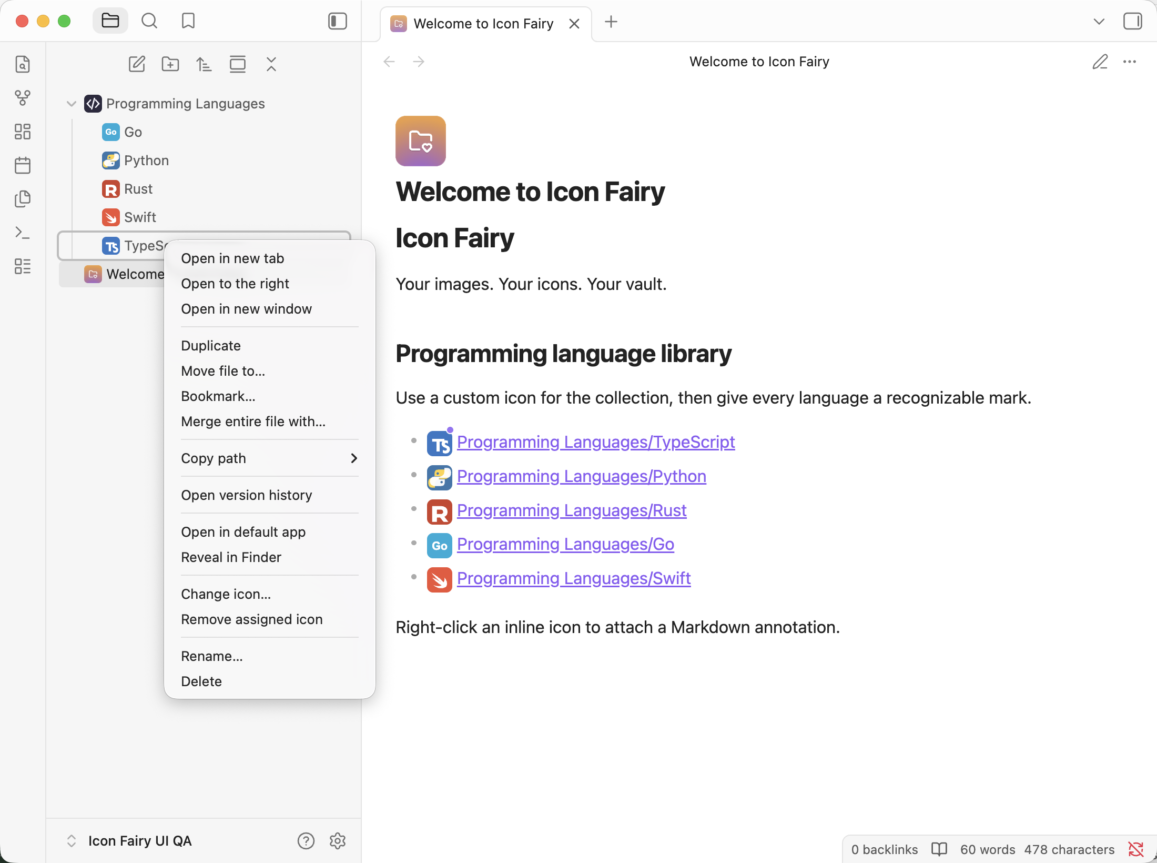Follow Programming Languages/Swift link
This screenshot has height=863, width=1157.
point(574,578)
